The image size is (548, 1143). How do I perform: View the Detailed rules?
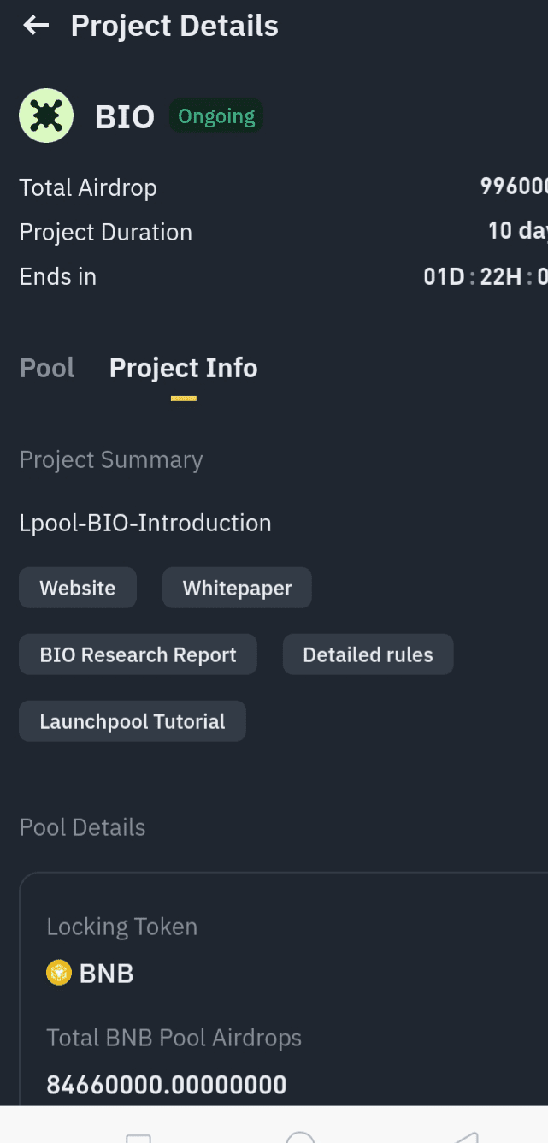click(x=368, y=654)
